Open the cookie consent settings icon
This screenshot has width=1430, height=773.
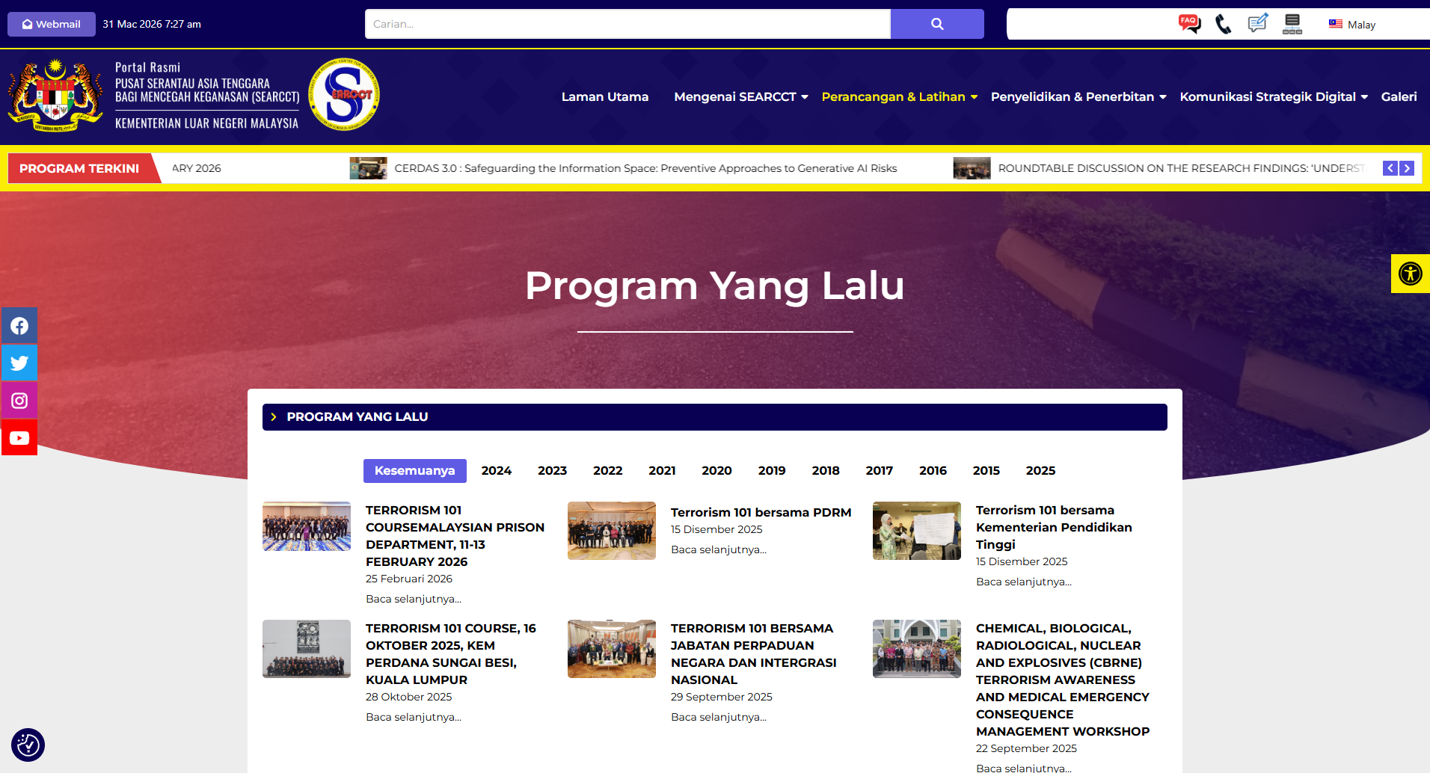[x=28, y=745]
